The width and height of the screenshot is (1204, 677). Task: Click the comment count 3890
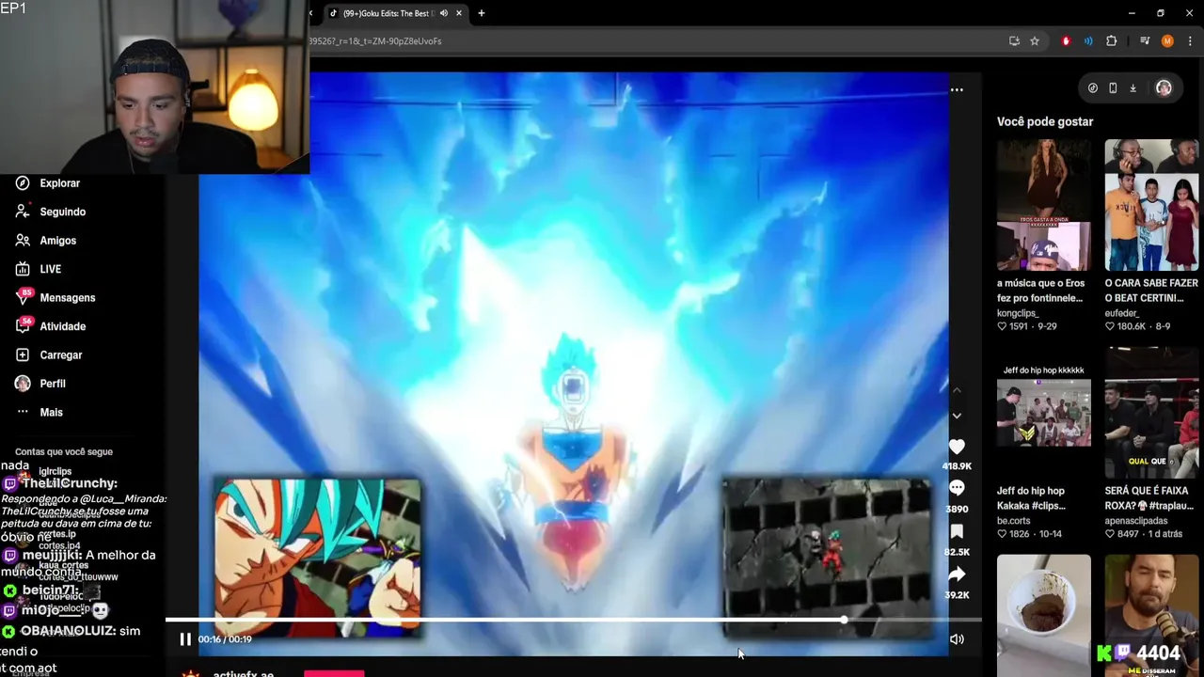[957, 509]
